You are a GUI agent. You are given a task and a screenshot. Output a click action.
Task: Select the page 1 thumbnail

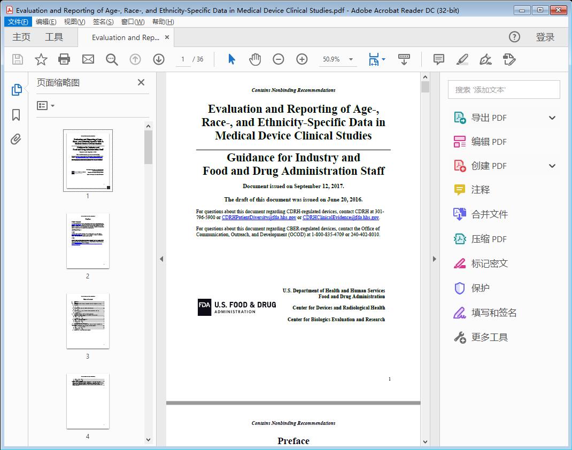point(88,160)
